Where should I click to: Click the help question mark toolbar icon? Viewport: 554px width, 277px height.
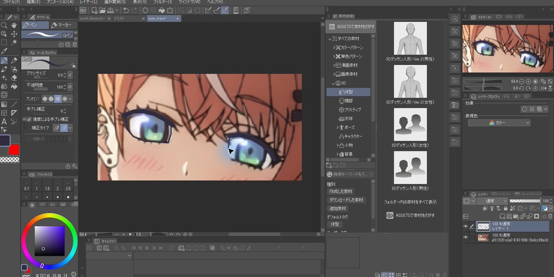(x=247, y=10)
